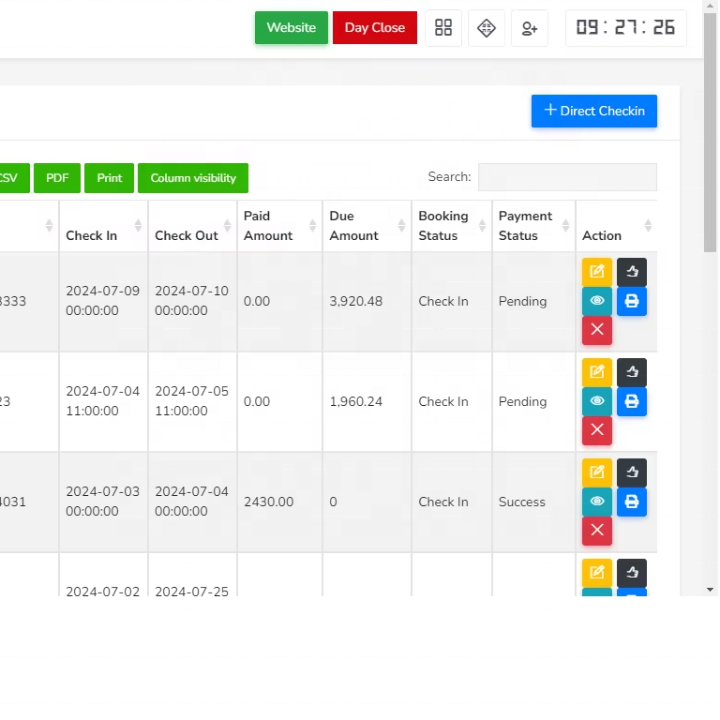Click the add user icon in header

(530, 28)
